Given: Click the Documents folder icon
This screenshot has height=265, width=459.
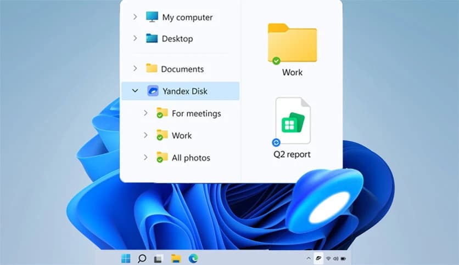Looking at the screenshot, I should (x=152, y=68).
